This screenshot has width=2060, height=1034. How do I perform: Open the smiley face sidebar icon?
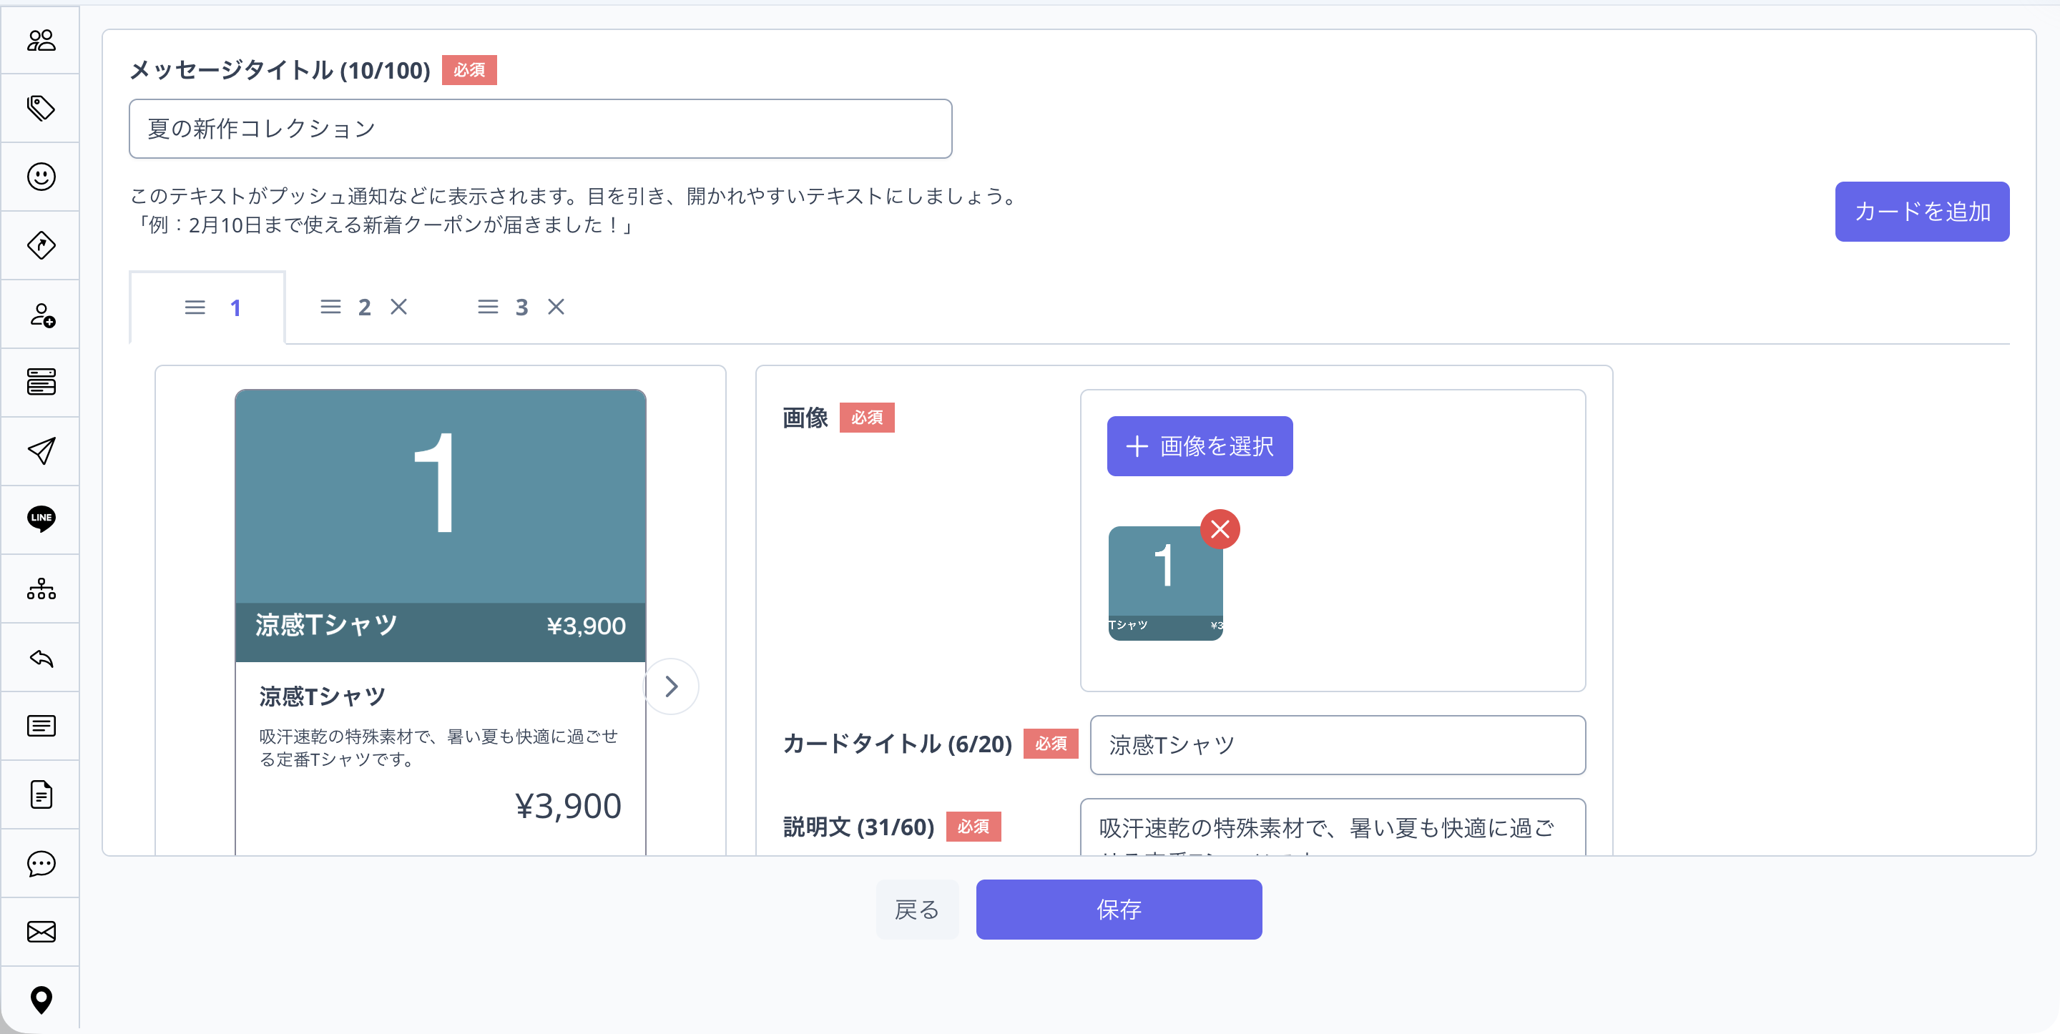click(41, 177)
